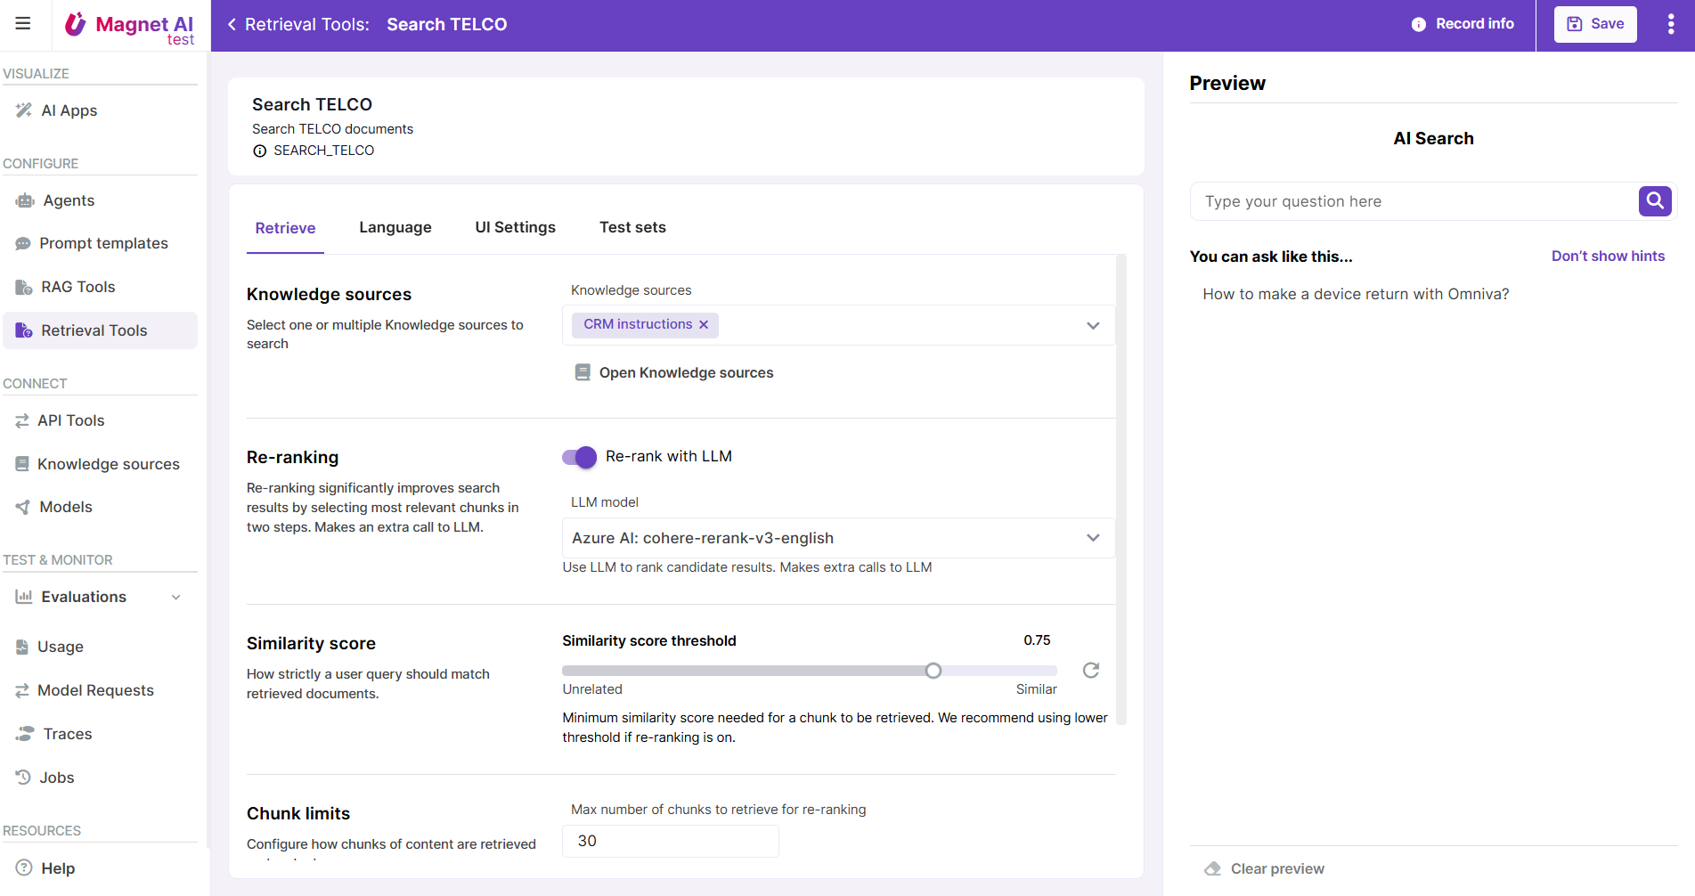Click the similarity score threshold slider handle
1695x896 pixels.
[933, 671]
